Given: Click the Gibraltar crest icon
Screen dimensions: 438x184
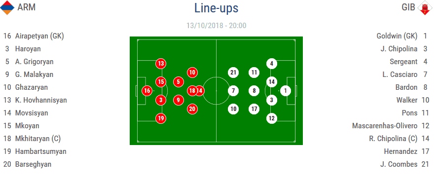Looking at the screenshot, I should (425, 7).
